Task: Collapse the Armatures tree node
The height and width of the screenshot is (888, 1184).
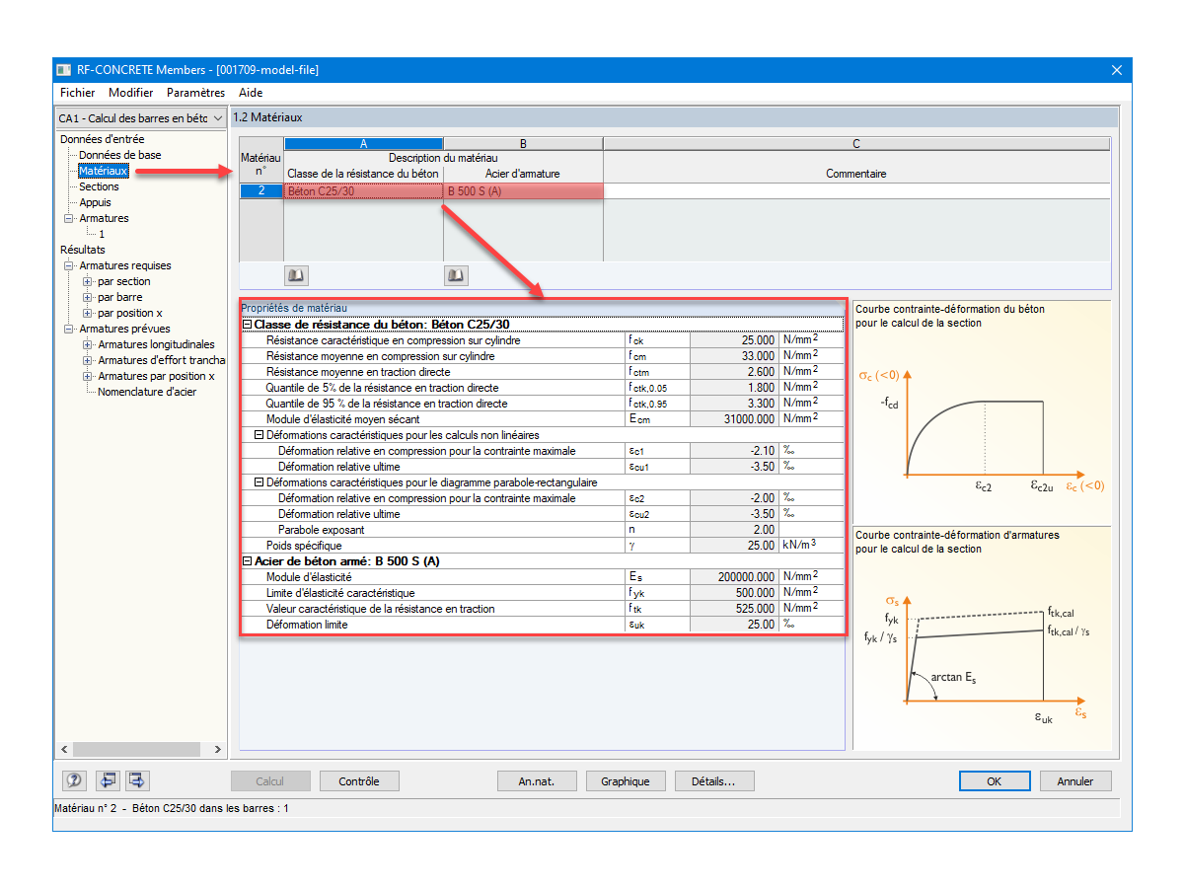Action: (x=69, y=218)
